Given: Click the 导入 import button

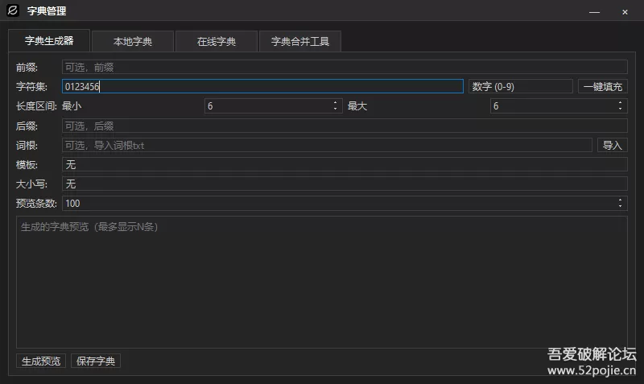Looking at the screenshot, I should pos(612,145).
